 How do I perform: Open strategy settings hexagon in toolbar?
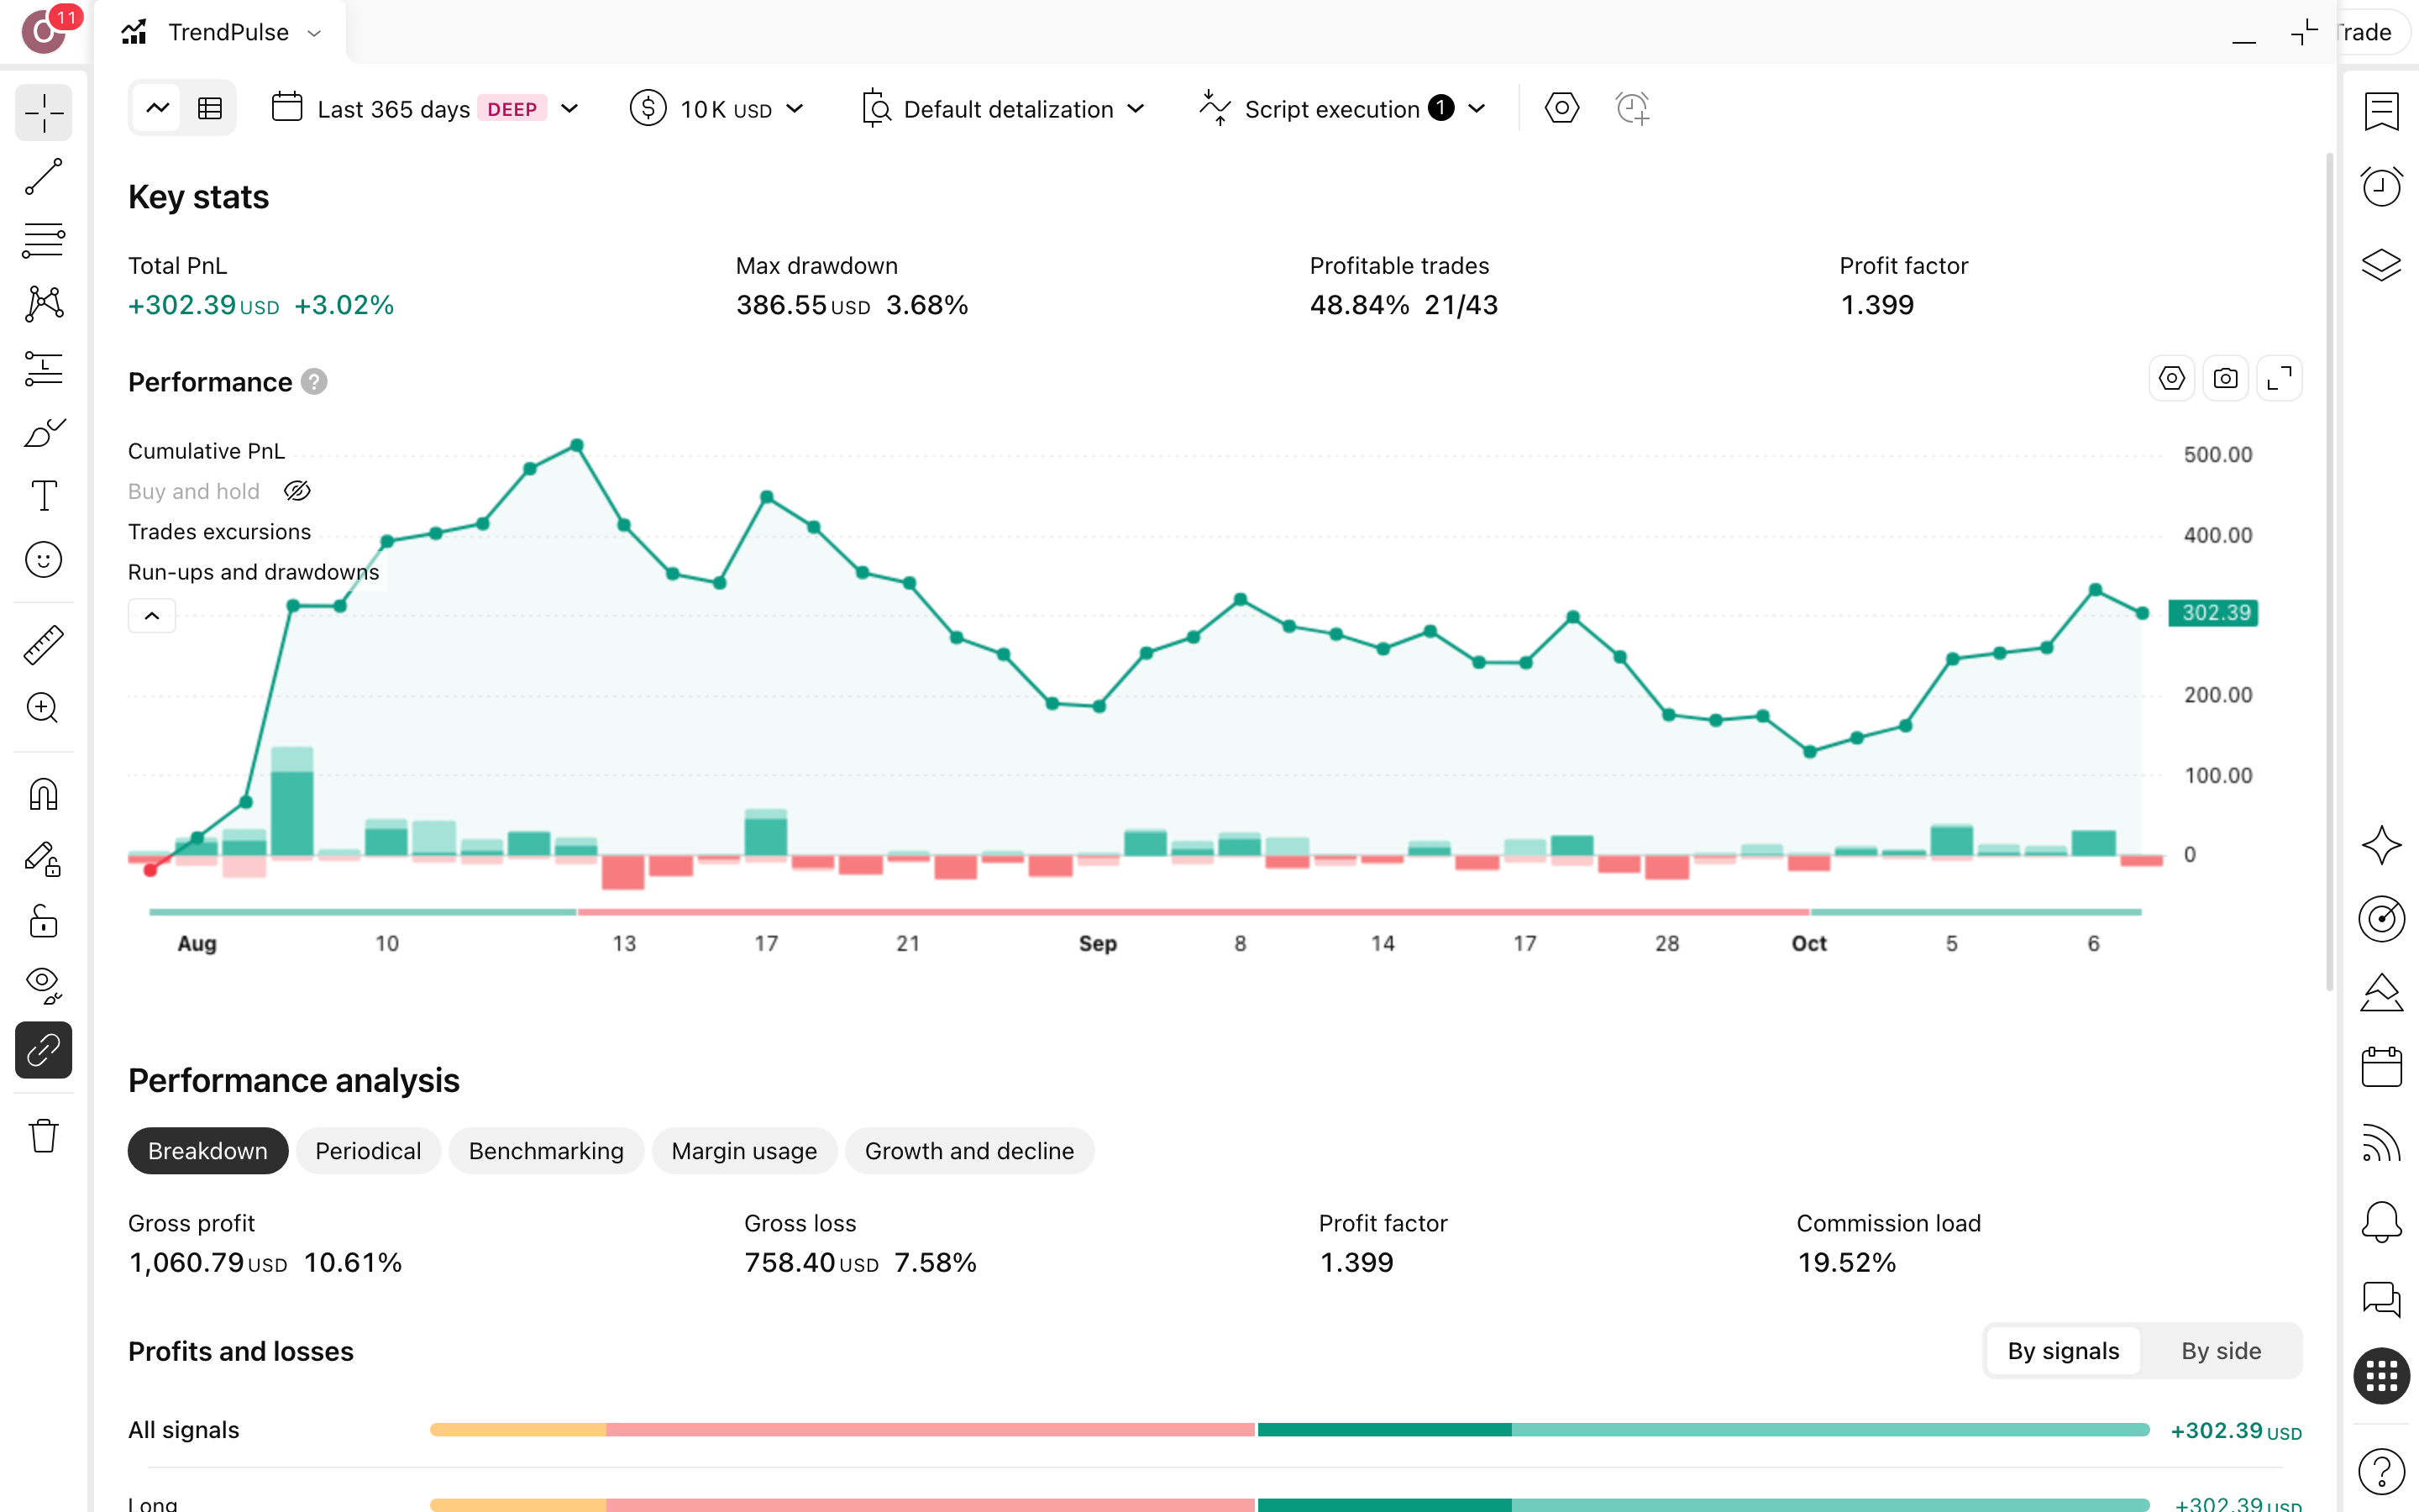click(x=1561, y=108)
